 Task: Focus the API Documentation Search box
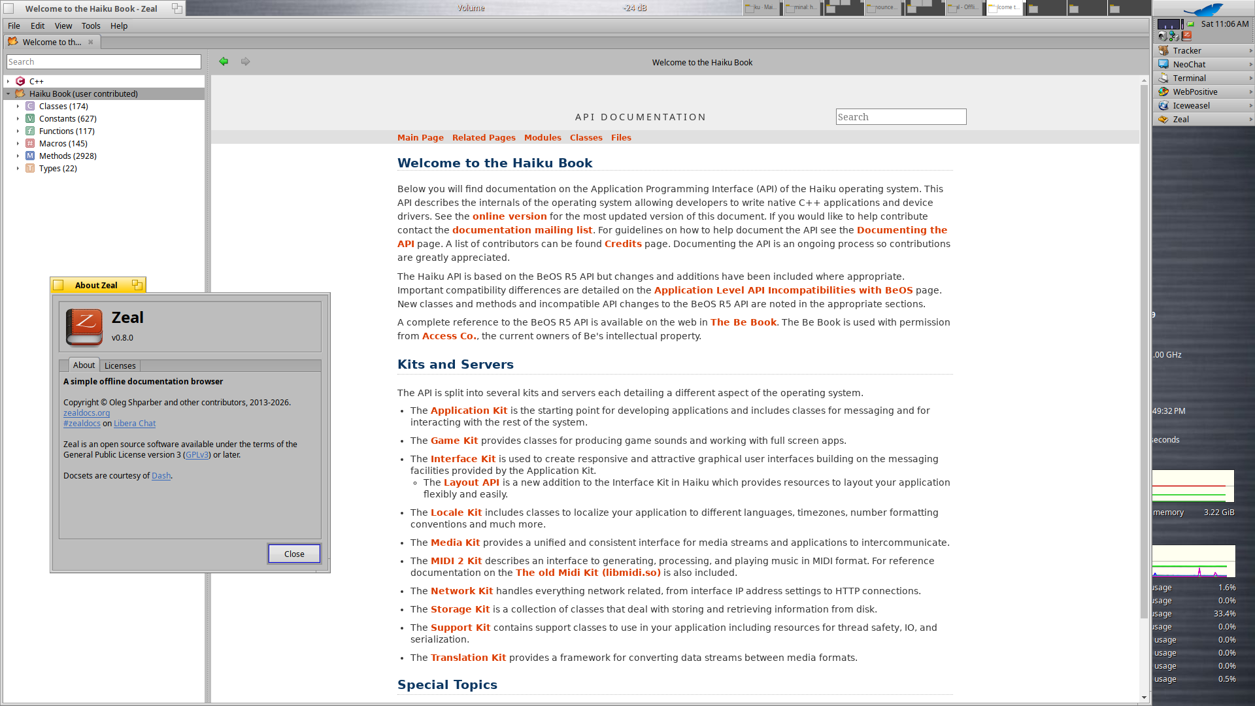(901, 117)
